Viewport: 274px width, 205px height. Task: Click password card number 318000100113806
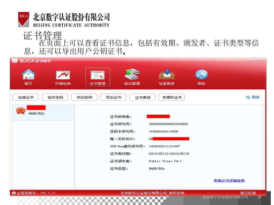163,131
